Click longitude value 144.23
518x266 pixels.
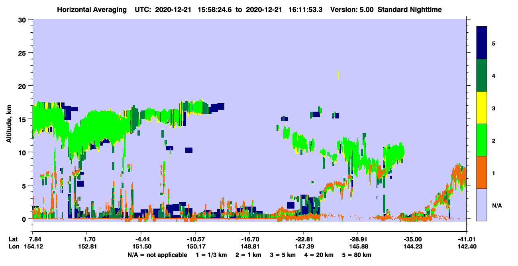413,246
